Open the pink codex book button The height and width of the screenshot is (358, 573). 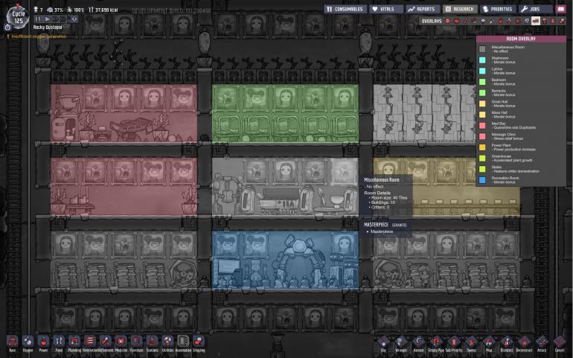tap(561, 9)
